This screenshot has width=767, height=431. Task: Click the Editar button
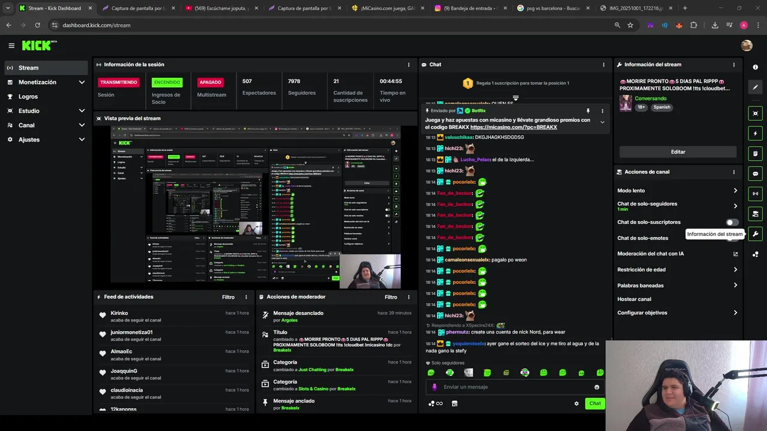pos(678,152)
